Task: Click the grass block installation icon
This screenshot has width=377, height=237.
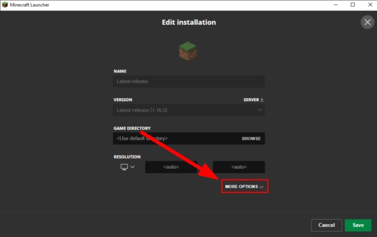Action: [x=188, y=51]
